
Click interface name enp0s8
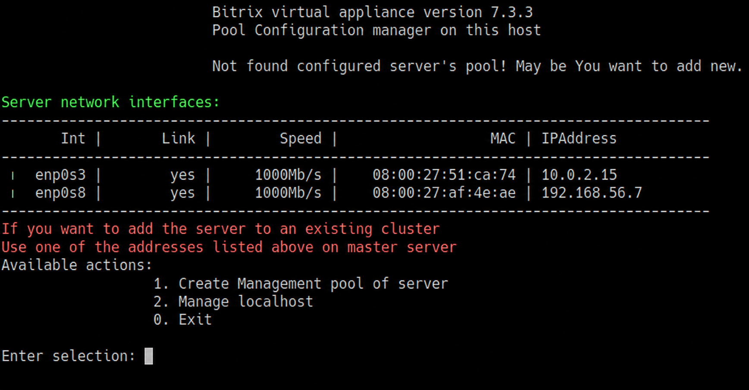point(60,193)
